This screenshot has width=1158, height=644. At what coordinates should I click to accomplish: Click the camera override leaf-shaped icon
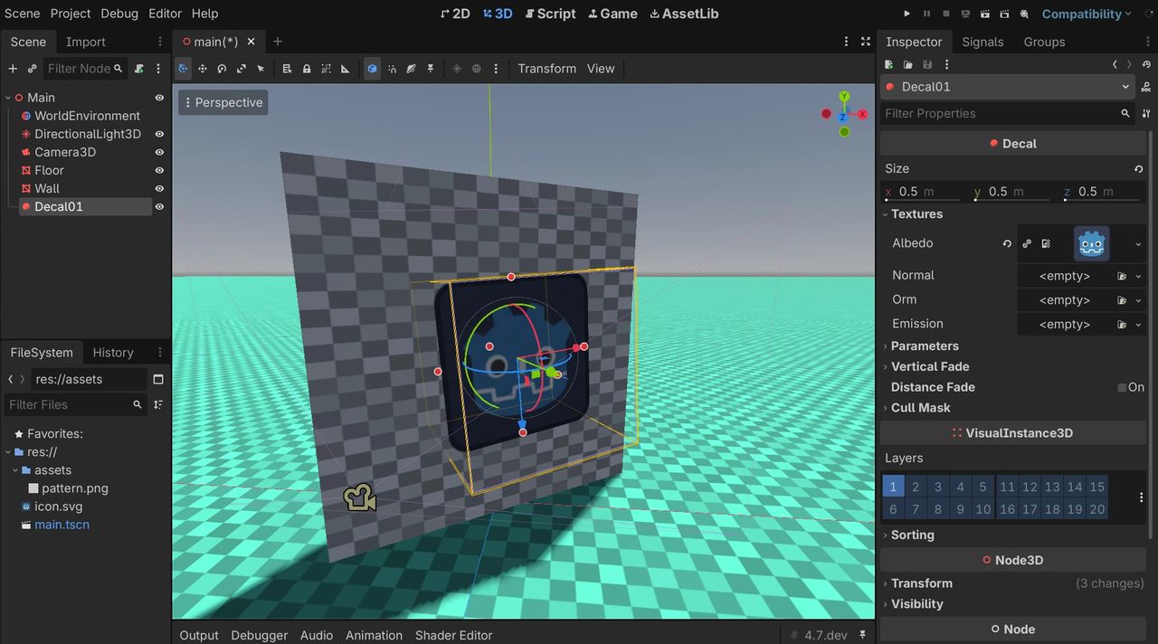tap(411, 69)
